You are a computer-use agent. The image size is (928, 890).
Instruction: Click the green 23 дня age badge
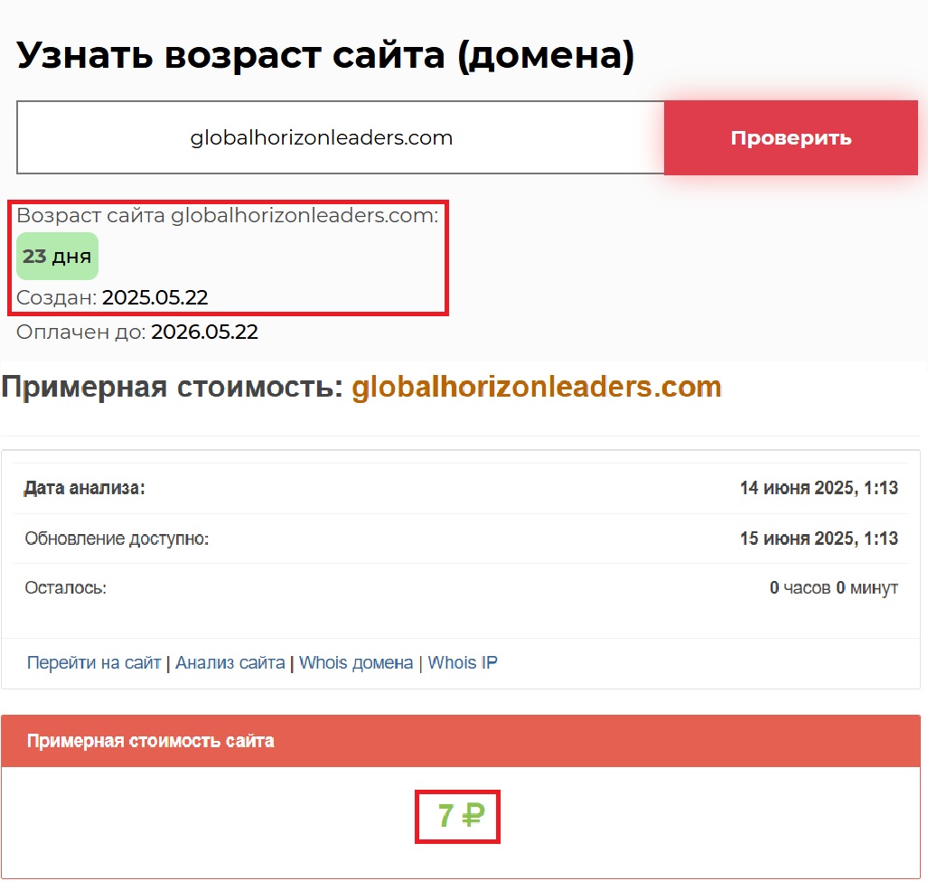point(57,257)
